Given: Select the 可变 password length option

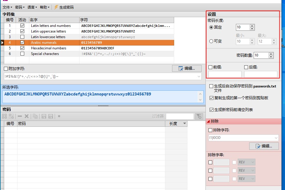Looking at the screenshot, I should [x=212, y=41].
